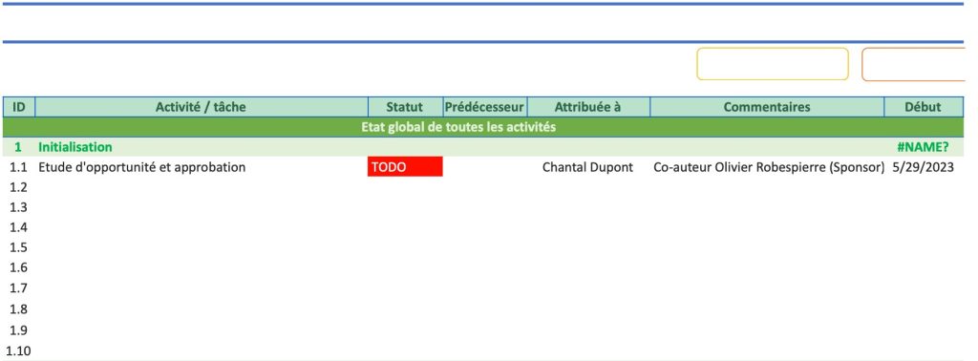The image size is (978, 361).
Task: Select the Début column header
Action: 924,107
